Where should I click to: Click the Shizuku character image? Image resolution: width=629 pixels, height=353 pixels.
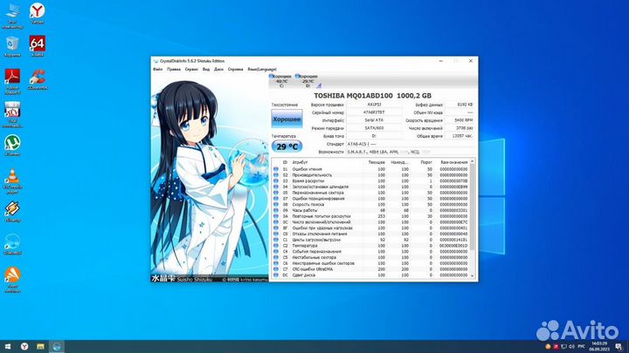[209, 178]
